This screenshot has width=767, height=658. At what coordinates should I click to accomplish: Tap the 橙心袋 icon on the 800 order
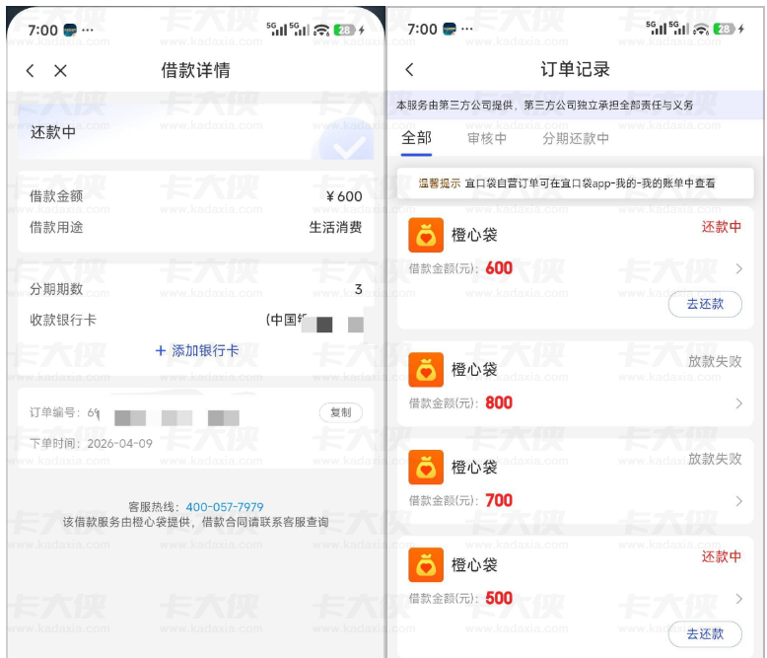click(x=426, y=370)
